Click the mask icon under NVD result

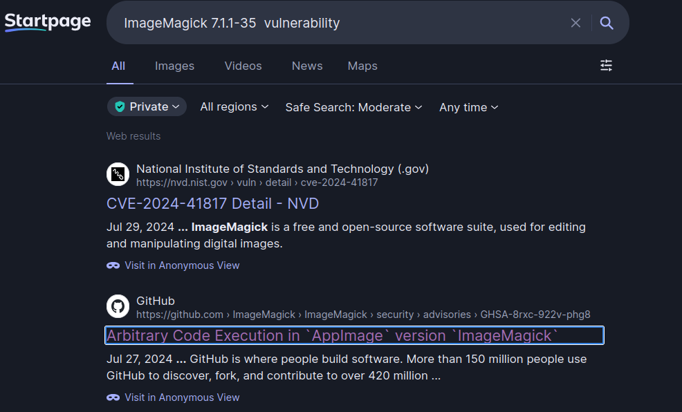pos(113,265)
